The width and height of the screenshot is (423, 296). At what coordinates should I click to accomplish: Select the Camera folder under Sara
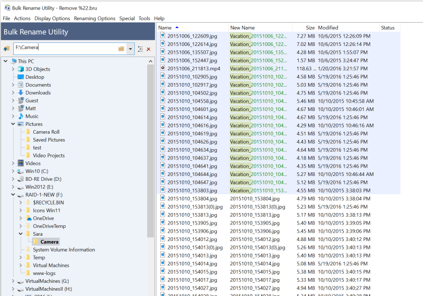click(x=49, y=242)
